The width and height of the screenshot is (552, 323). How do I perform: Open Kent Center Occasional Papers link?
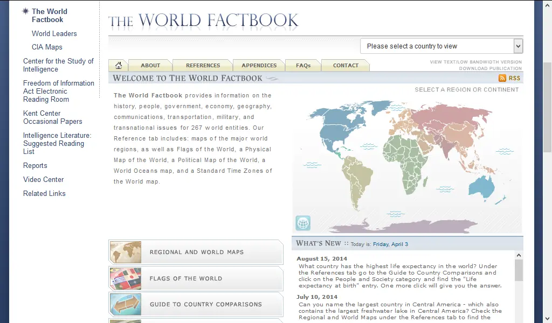coord(52,117)
